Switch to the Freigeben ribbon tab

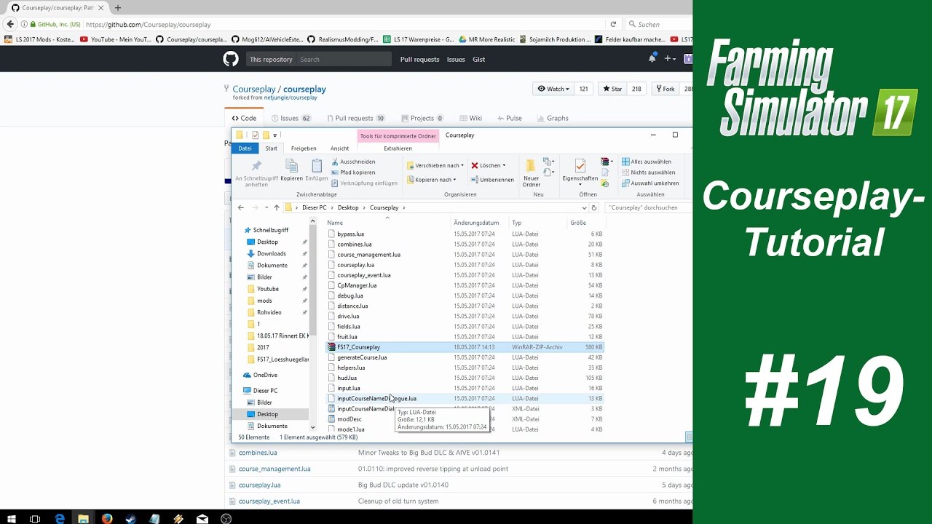point(304,148)
